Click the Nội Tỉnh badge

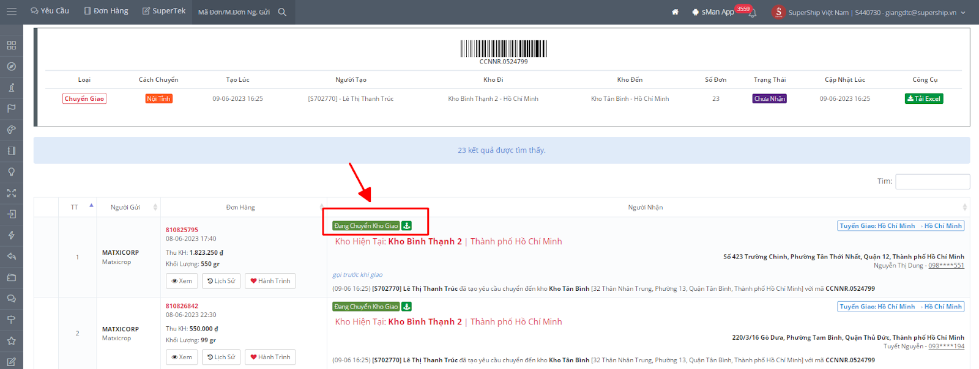(x=158, y=98)
